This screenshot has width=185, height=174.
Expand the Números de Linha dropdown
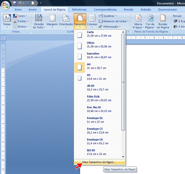(114, 21)
